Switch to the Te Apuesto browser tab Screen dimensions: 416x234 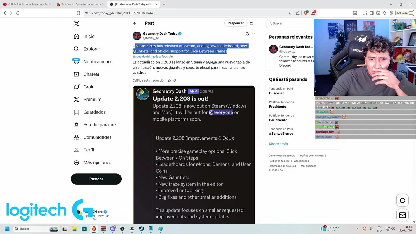click(x=80, y=4)
